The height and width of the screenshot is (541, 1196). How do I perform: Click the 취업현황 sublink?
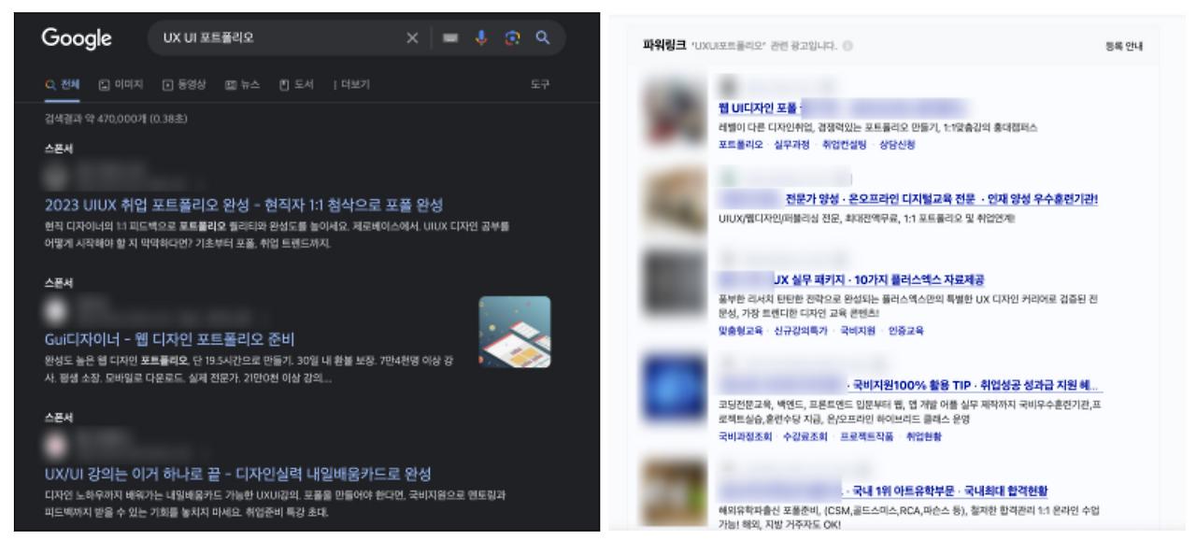point(923,436)
